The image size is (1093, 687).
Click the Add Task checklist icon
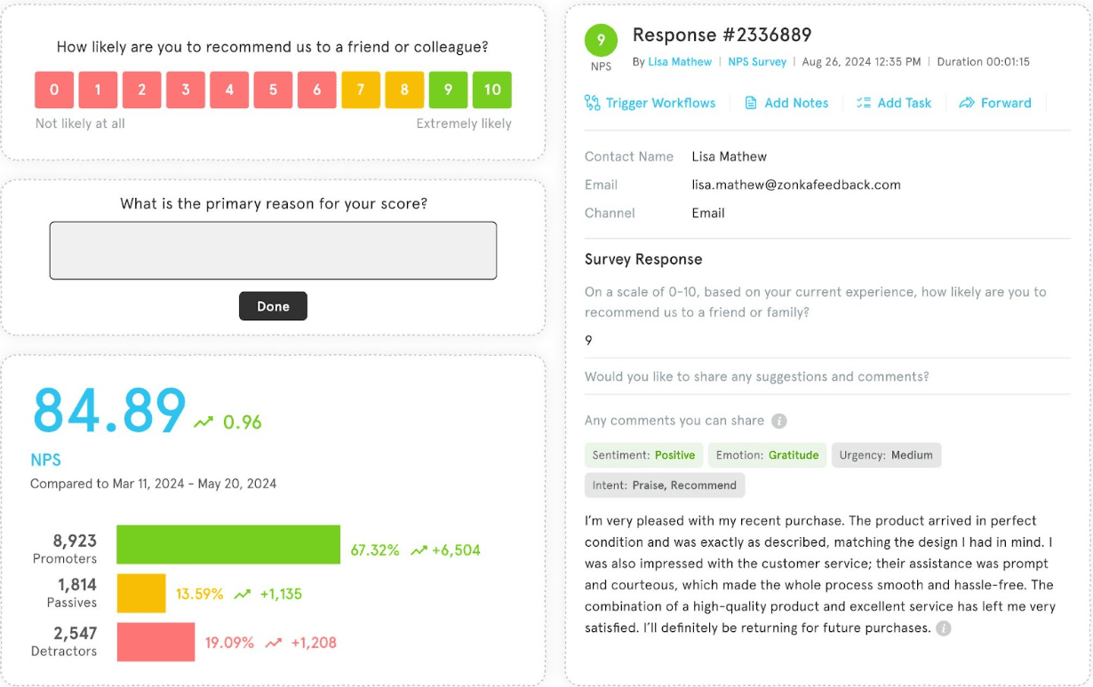(864, 103)
